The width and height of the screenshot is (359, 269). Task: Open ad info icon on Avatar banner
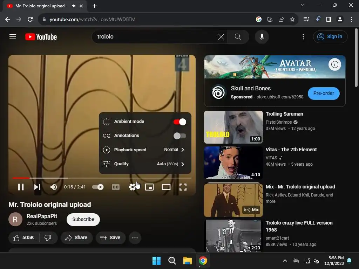(334, 64)
